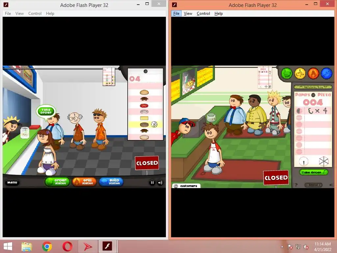Click the onion ring on ticket 04
The image size is (337, 253).
click(144, 112)
